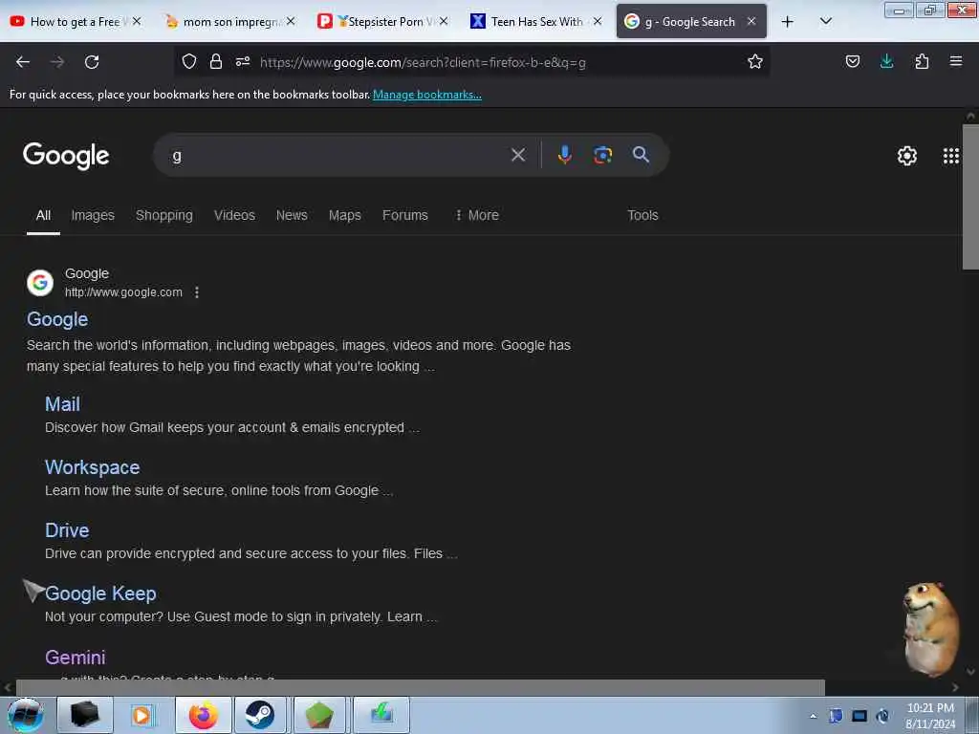The height and width of the screenshot is (734, 979).
Task: Start voice search with the microphone
Action: pyautogui.click(x=564, y=155)
